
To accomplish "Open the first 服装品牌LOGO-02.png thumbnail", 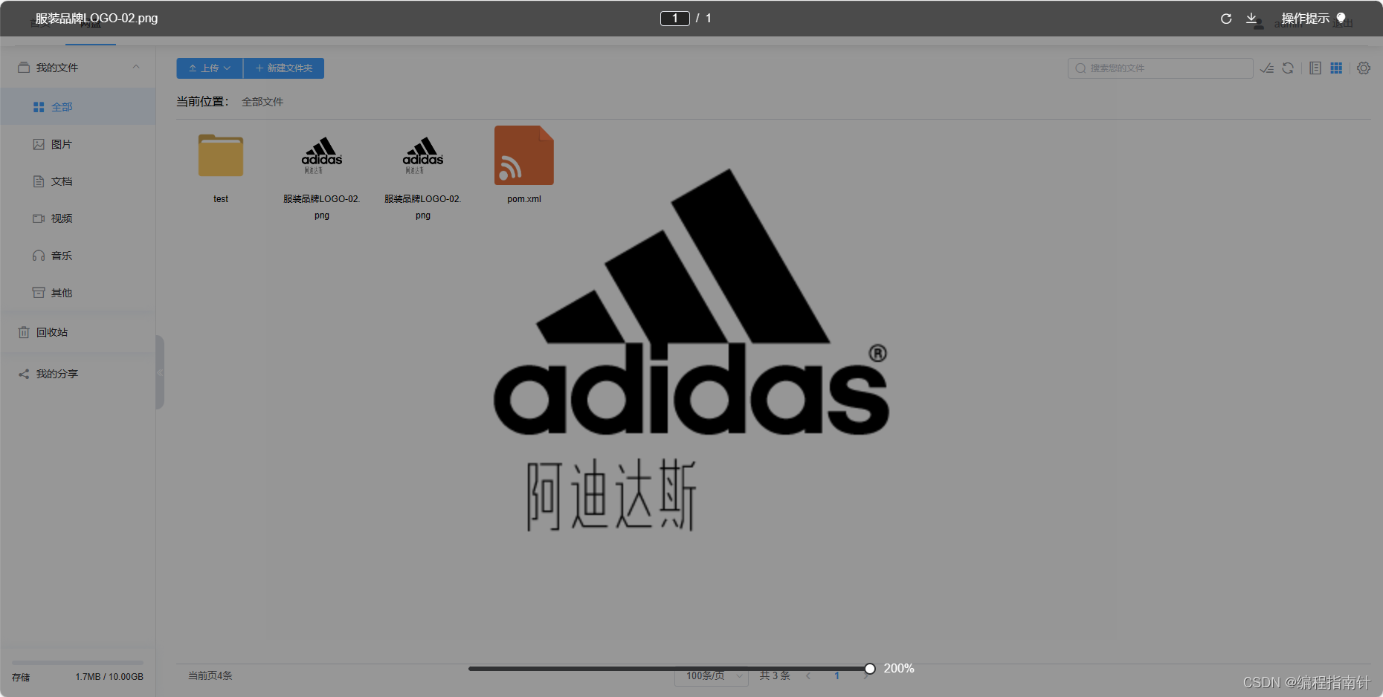I will coord(322,156).
